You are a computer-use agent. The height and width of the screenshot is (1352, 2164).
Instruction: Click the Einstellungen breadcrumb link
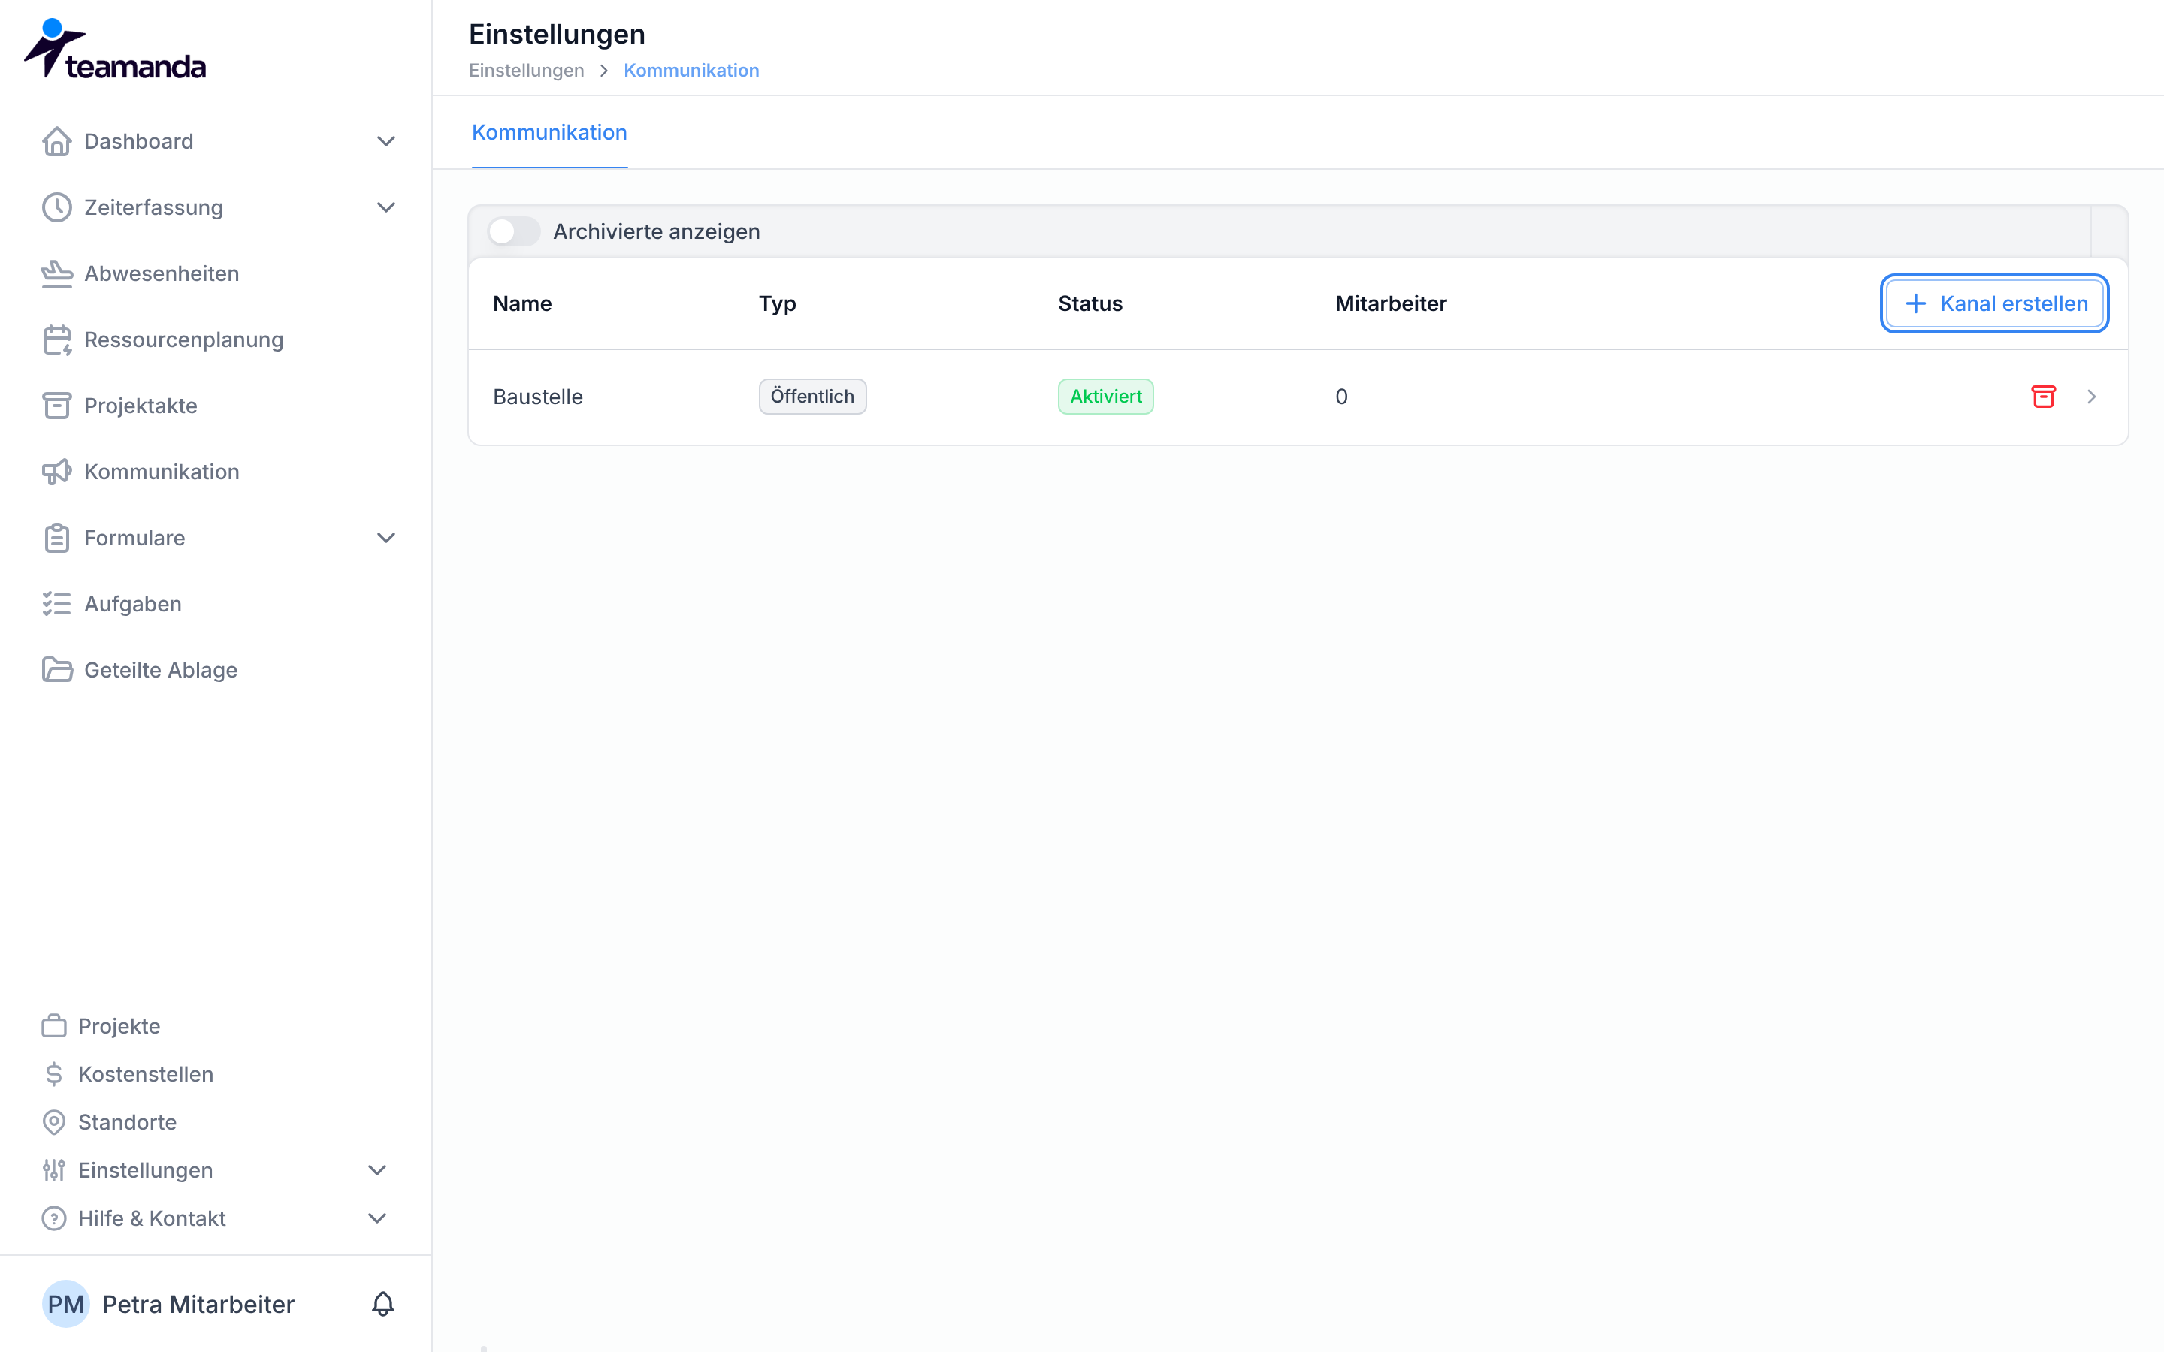(x=526, y=71)
